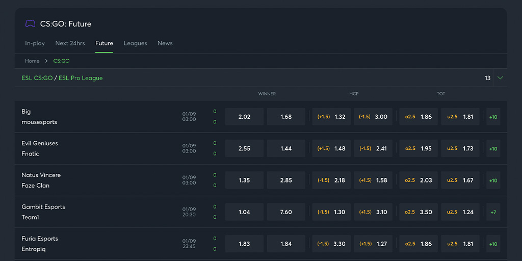Open the ESL CS:GO link

click(x=37, y=78)
